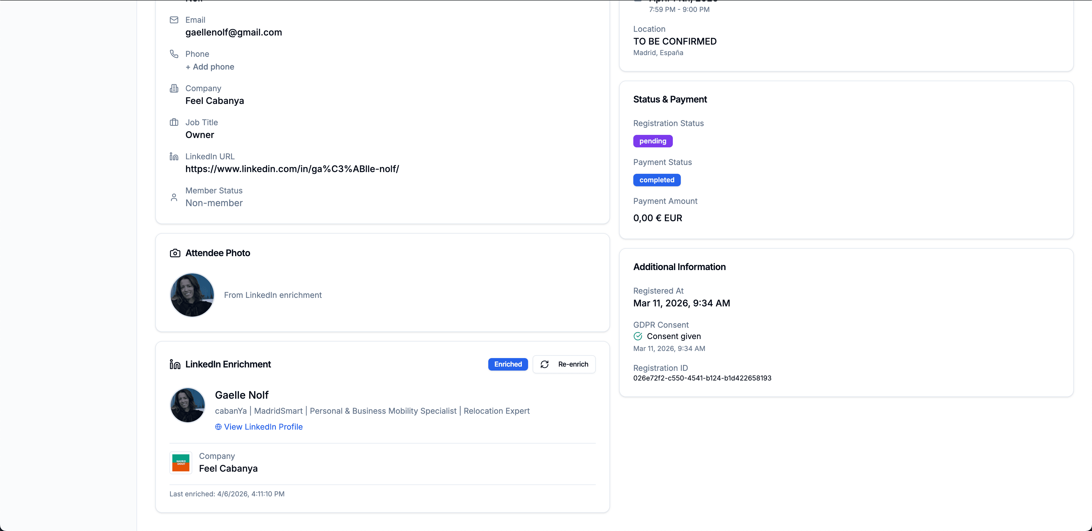
Task: Click the Enriched status badge
Action: pyautogui.click(x=508, y=364)
